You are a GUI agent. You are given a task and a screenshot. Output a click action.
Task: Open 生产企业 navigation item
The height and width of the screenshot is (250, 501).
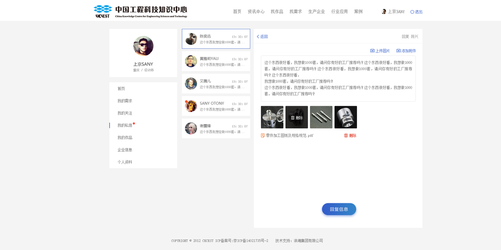[x=316, y=12]
